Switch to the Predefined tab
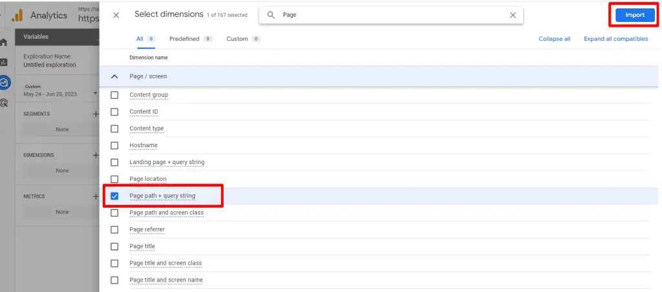This screenshot has width=662, height=292. (191, 39)
